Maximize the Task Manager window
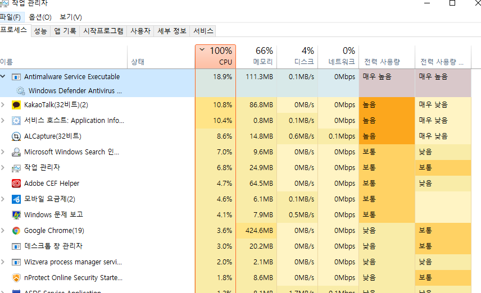 click(x=452, y=3)
